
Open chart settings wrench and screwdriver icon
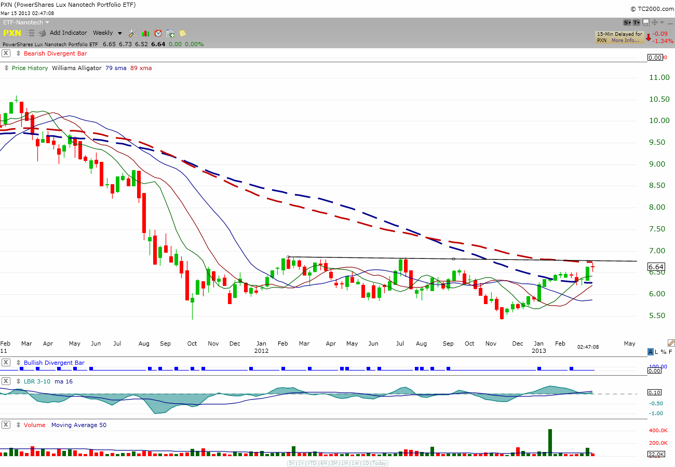click(133, 33)
